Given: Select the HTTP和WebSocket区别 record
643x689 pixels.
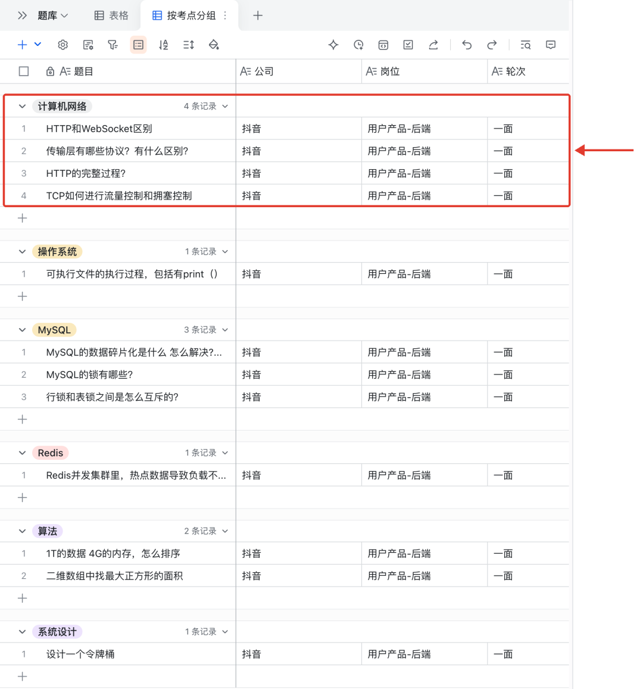Looking at the screenshot, I should pyautogui.click(x=99, y=129).
